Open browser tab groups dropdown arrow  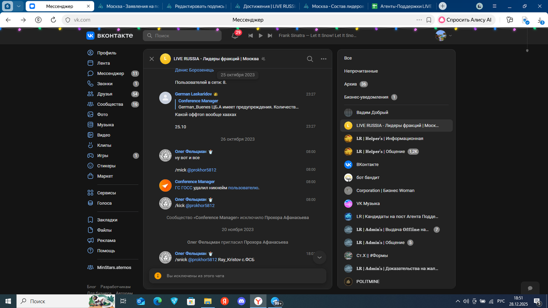pyautogui.click(x=19, y=6)
